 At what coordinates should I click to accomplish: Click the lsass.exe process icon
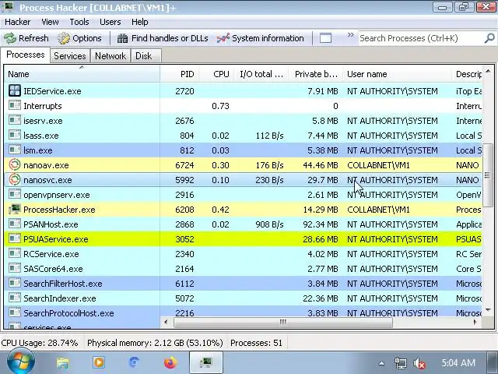[x=15, y=135]
